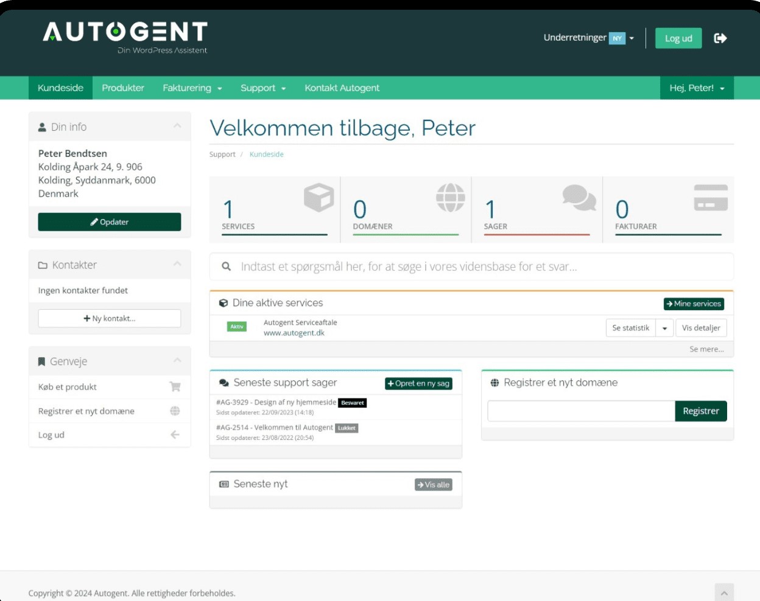Collapse the Kontakter panel

pyautogui.click(x=177, y=264)
